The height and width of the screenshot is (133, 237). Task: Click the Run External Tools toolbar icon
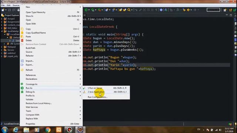(99, 10)
